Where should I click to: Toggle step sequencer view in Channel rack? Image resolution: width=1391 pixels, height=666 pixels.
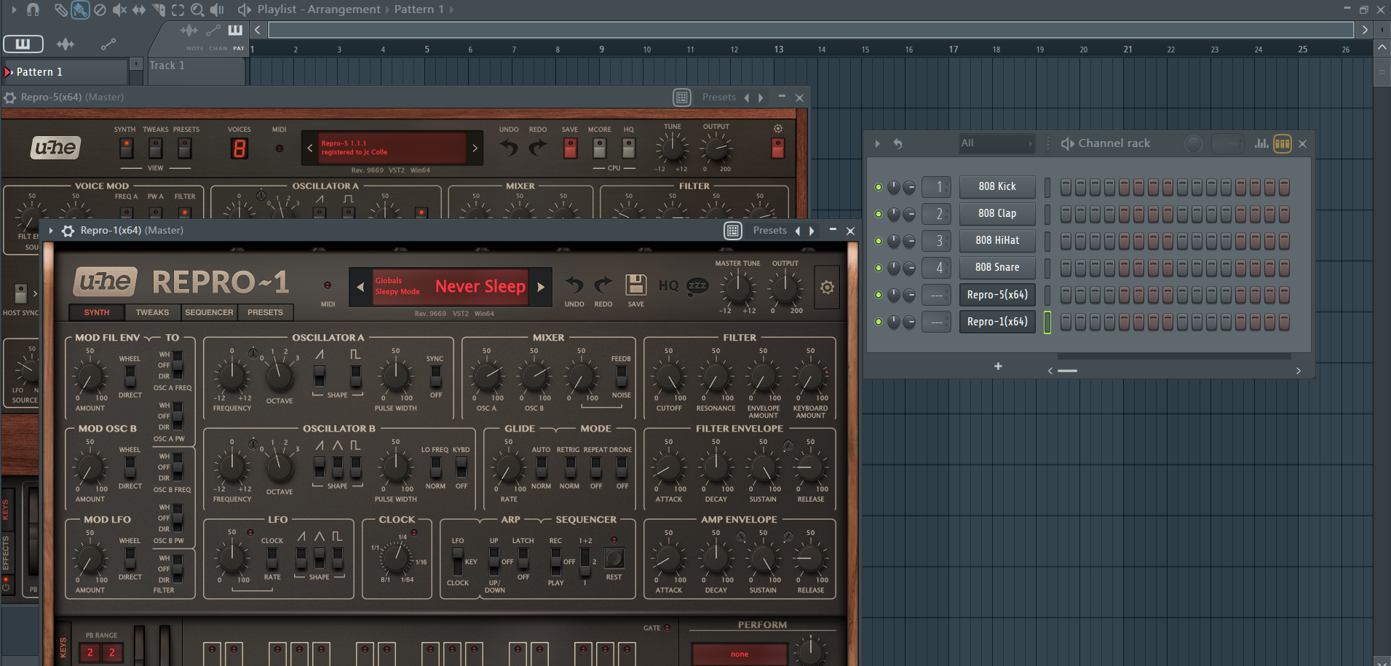(x=1283, y=143)
